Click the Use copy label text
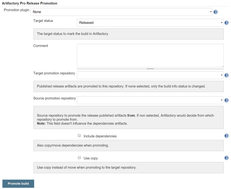Viewport: 231px width, 189px height. click(x=91, y=158)
